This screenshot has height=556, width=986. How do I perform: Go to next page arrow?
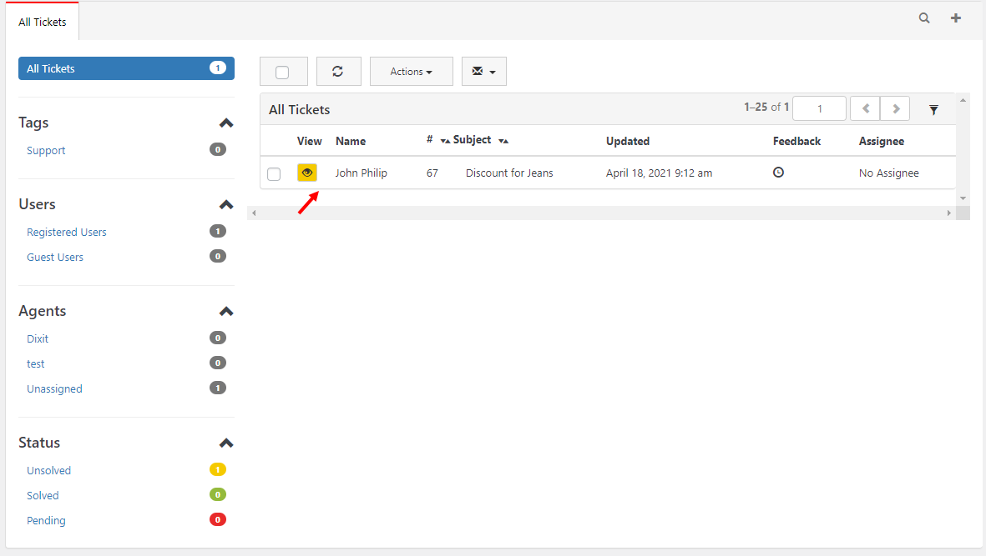[896, 108]
